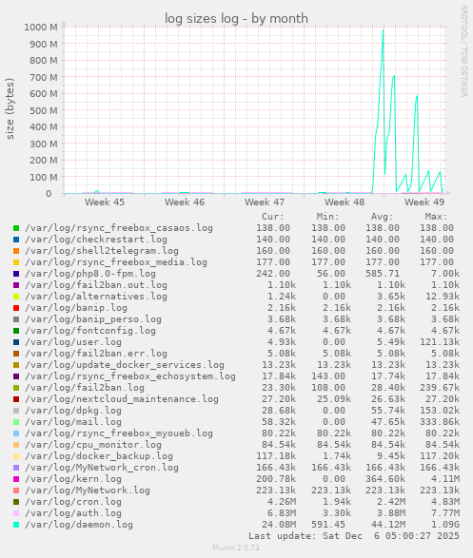Click the 'size (bytes)' axis title

coord(10,108)
